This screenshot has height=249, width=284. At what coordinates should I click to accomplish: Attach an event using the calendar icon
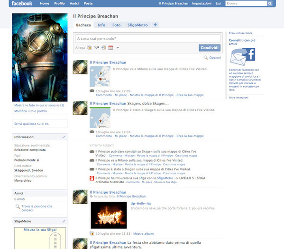coord(110,48)
